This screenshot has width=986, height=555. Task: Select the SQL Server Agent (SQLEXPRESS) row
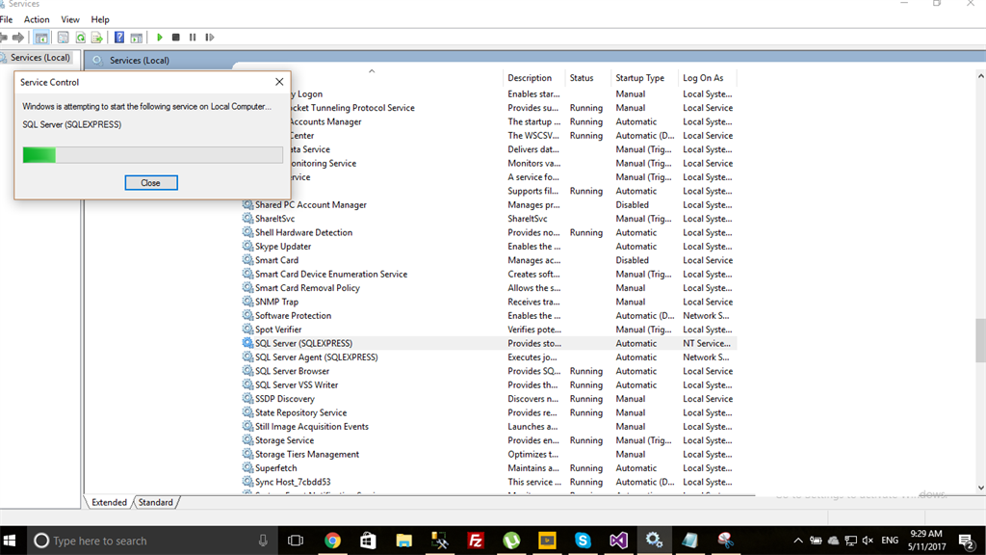[x=488, y=357]
